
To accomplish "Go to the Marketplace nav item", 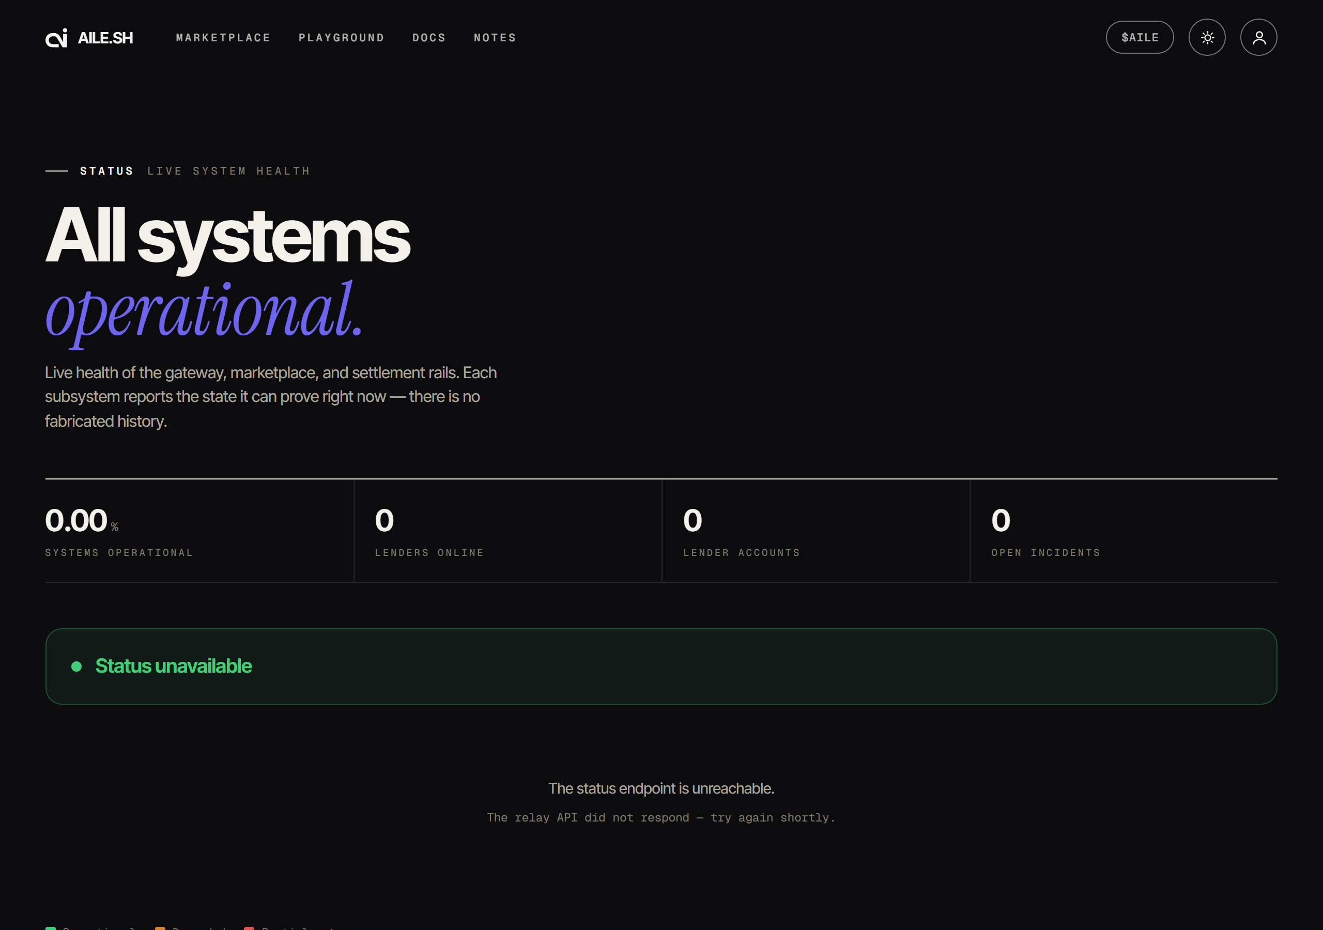I will [x=224, y=37].
